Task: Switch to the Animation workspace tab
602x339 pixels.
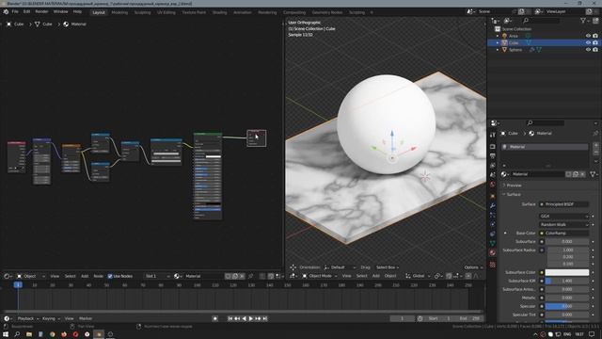Action: click(x=243, y=12)
